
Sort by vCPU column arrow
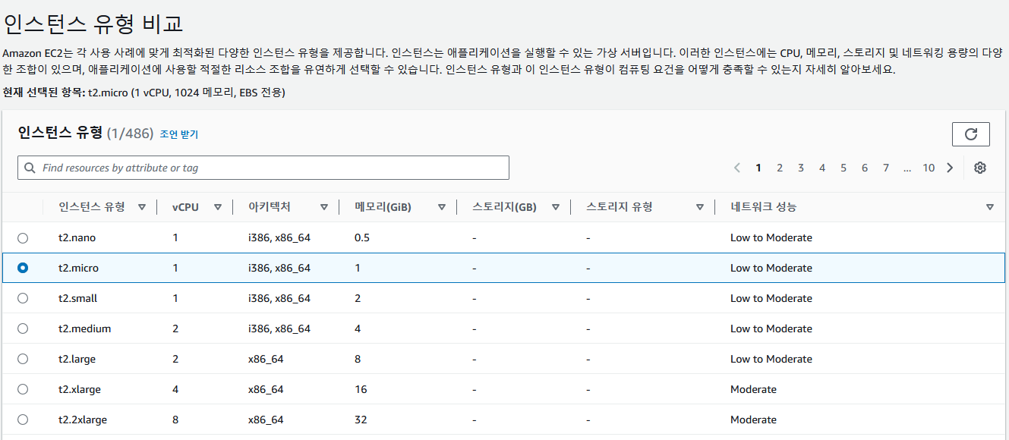click(218, 207)
